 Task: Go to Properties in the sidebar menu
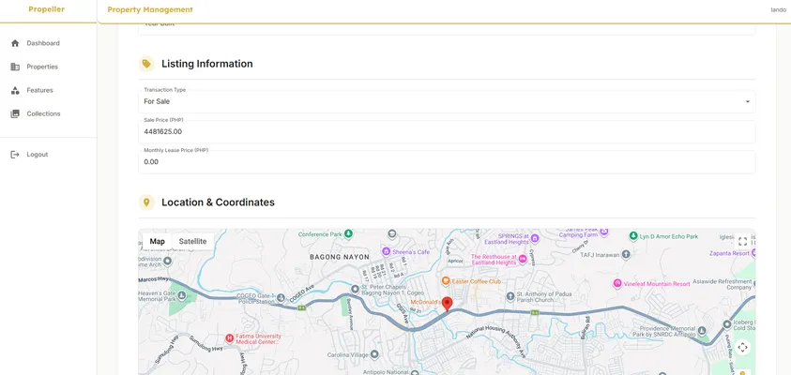[42, 67]
